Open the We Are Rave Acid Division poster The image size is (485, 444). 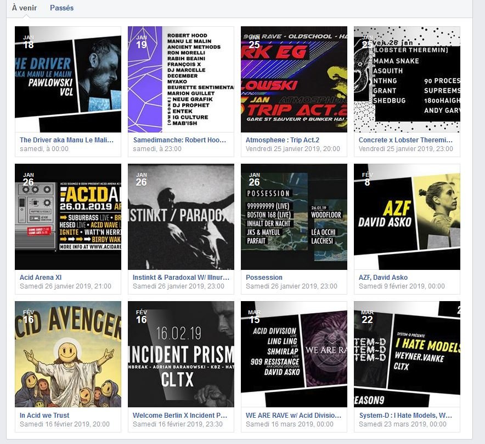click(x=294, y=354)
